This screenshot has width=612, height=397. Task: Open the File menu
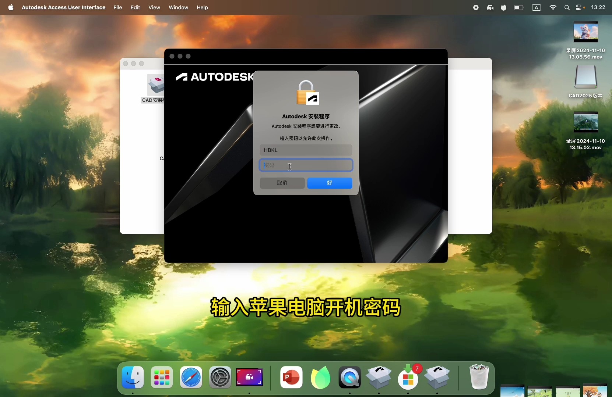(118, 7)
